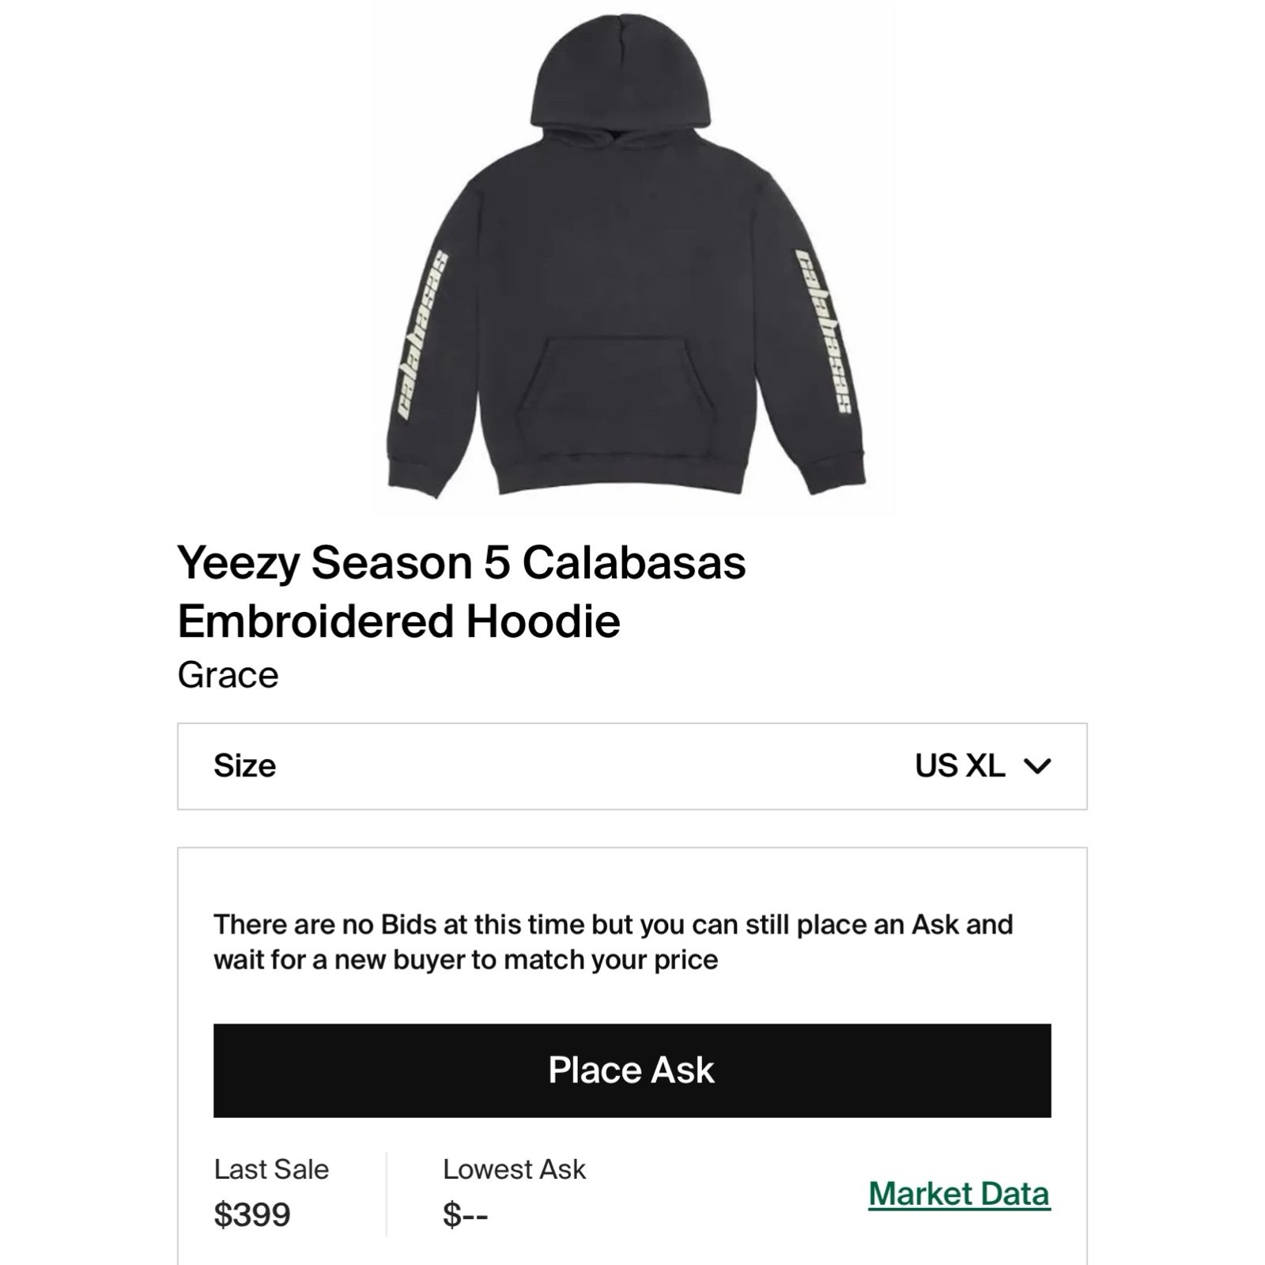Click the Grace colorway label
Screen dimensions: 1265x1265
coord(228,675)
